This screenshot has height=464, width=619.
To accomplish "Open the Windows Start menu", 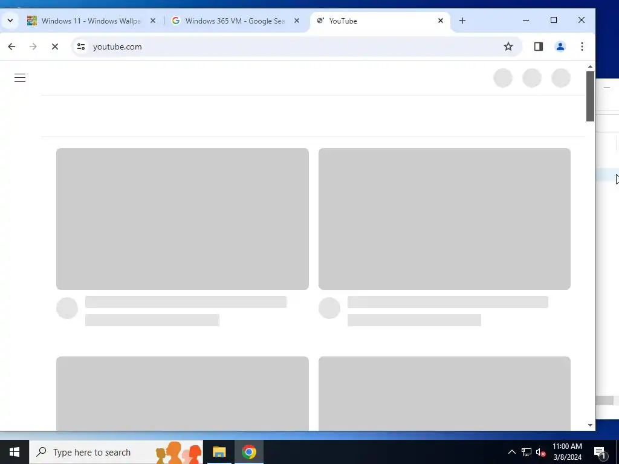I will coord(15,452).
